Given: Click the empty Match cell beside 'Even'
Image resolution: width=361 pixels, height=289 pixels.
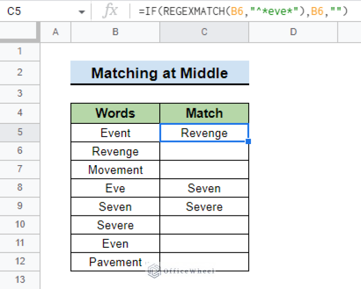Looking at the screenshot, I should click(204, 243).
